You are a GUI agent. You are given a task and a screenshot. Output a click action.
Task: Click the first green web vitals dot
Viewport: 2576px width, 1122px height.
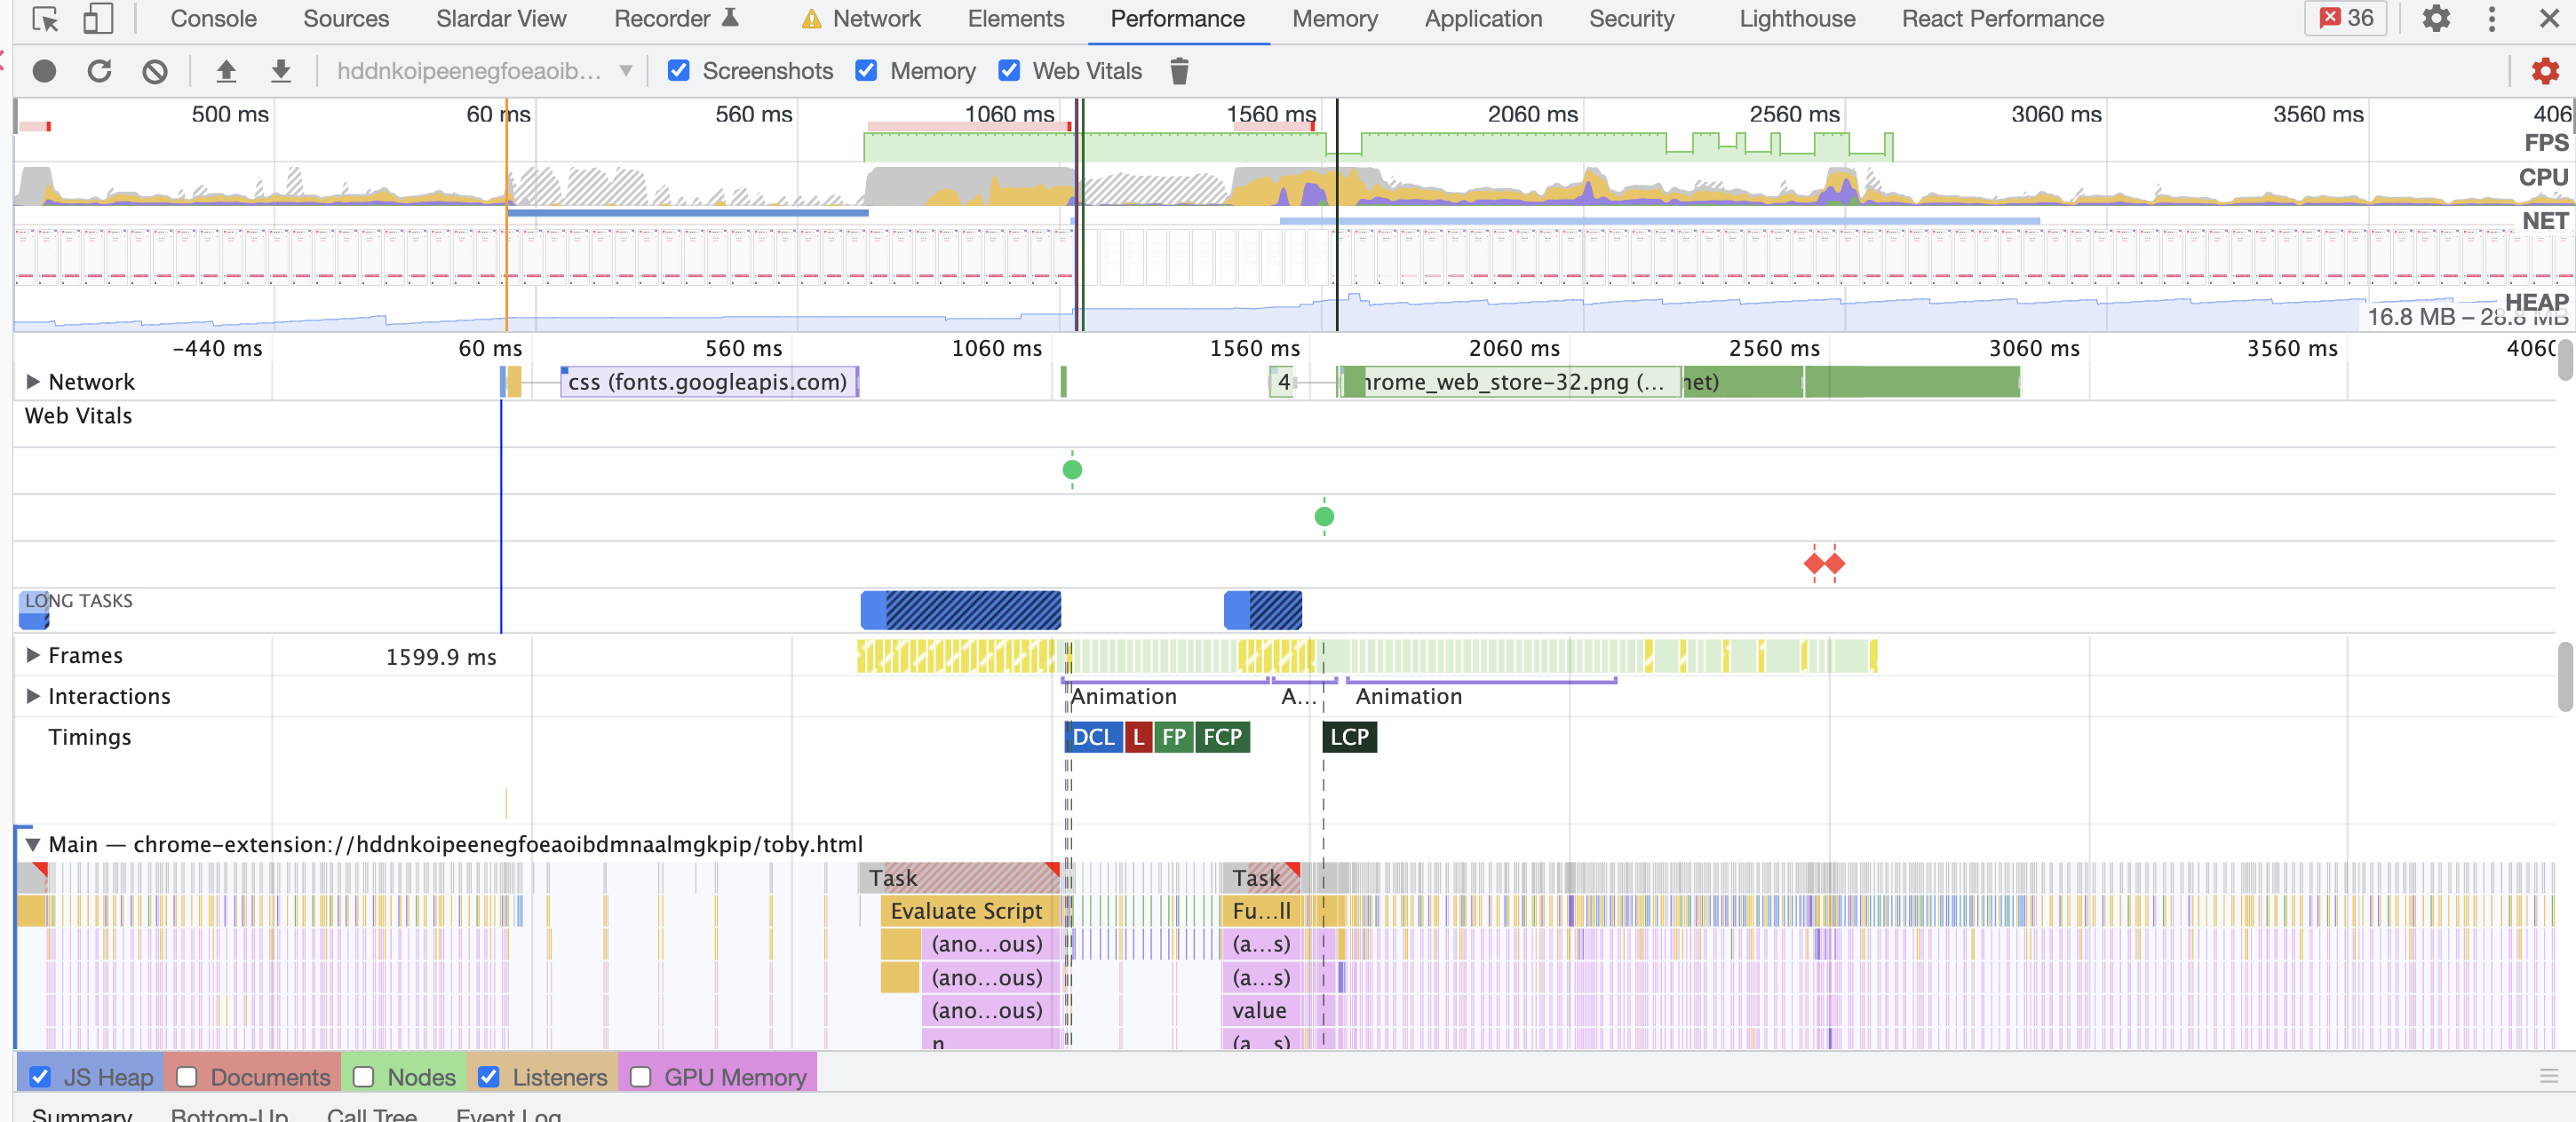[x=1072, y=470]
